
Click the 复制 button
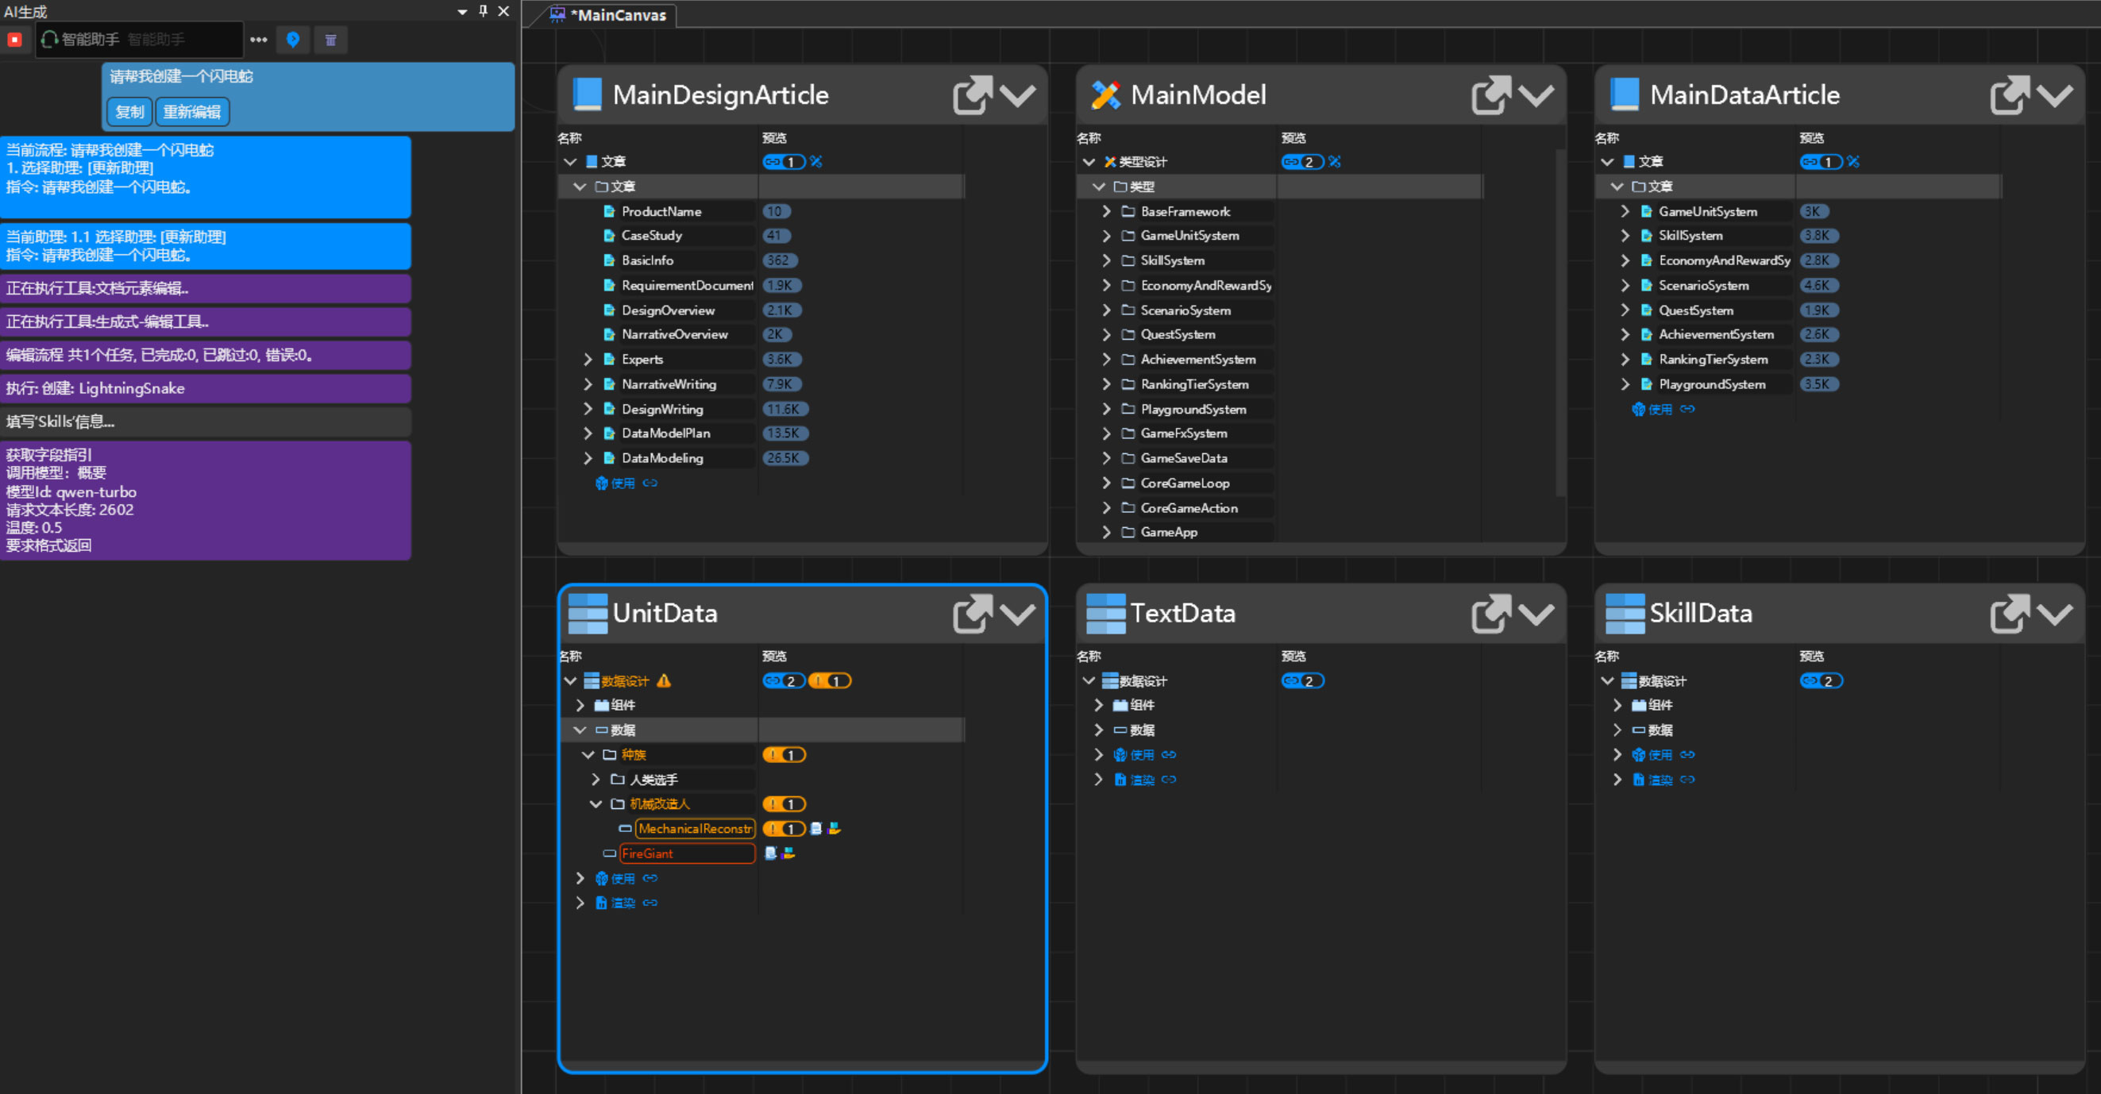(129, 112)
